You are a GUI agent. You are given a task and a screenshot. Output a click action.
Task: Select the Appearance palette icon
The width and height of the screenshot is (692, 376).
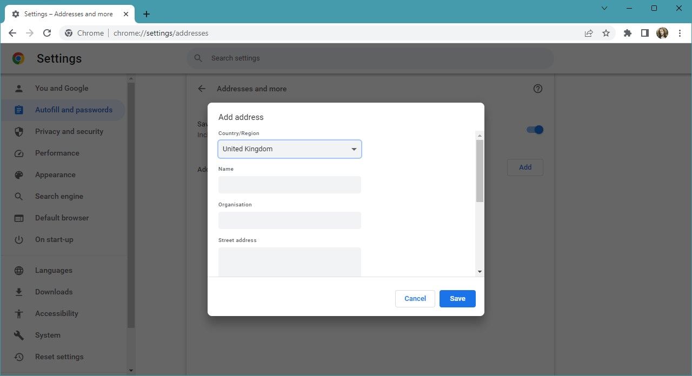tap(19, 174)
